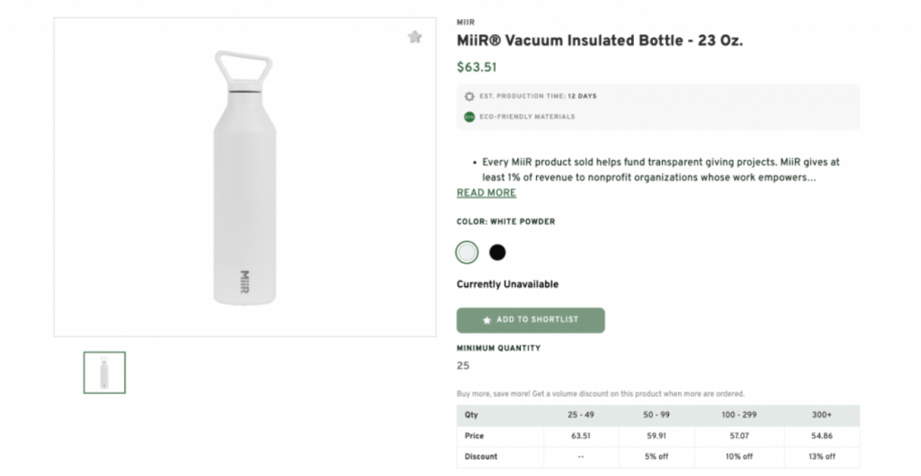
Task: Click the green $63.51 price
Action: (x=477, y=67)
